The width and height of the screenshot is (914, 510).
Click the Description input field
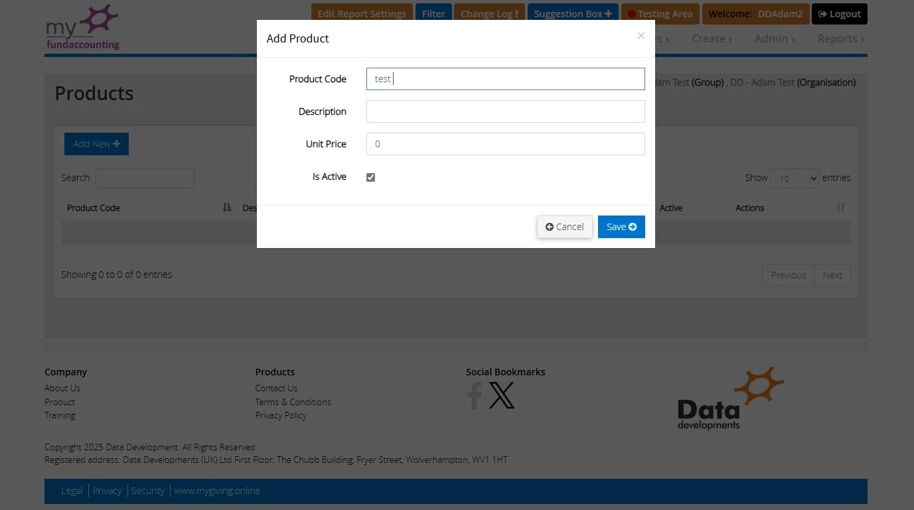pos(505,111)
